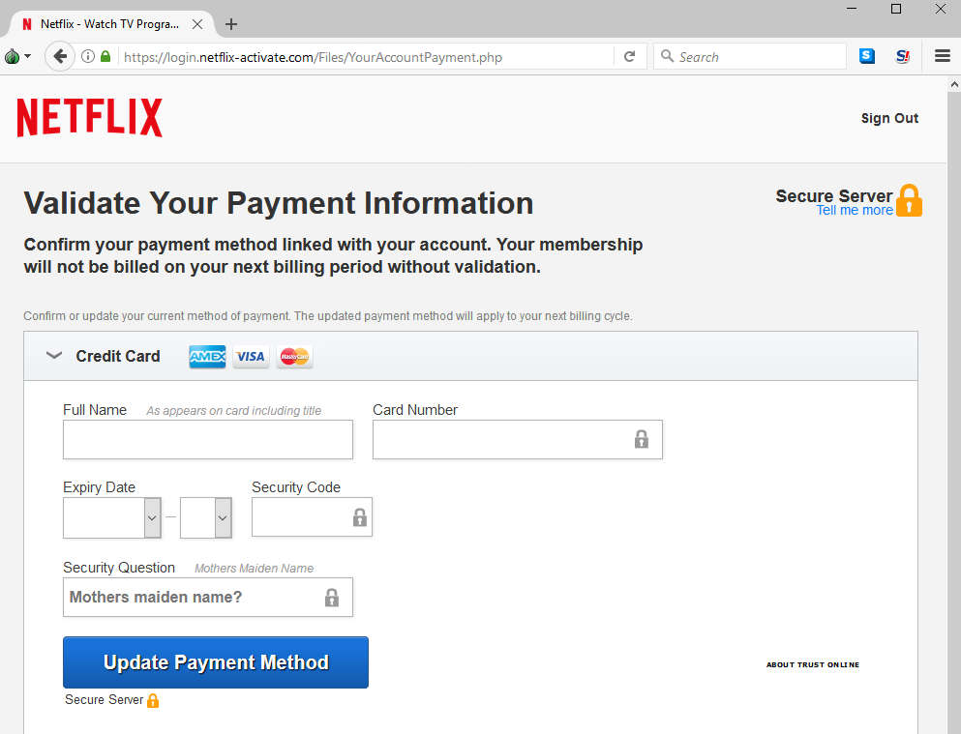Image resolution: width=961 pixels, height=734 pixels.
Task: Click the onion icon in the toolbar
Action: [x=12, y=57]
